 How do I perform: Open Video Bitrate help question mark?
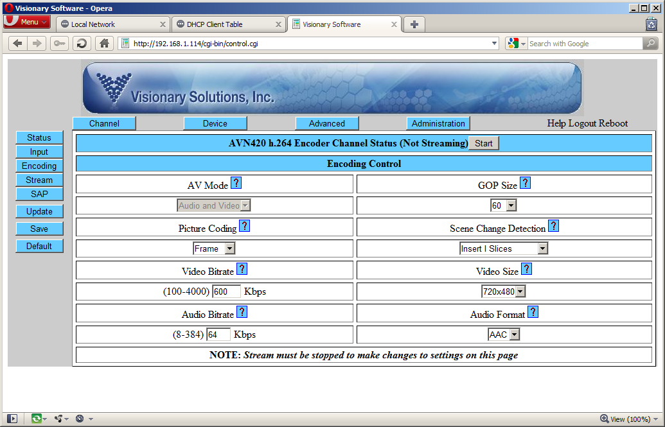point(242,268)
